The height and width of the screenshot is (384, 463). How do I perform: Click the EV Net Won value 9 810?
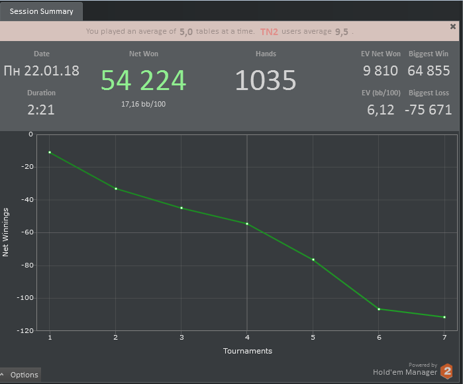(380, 71)
